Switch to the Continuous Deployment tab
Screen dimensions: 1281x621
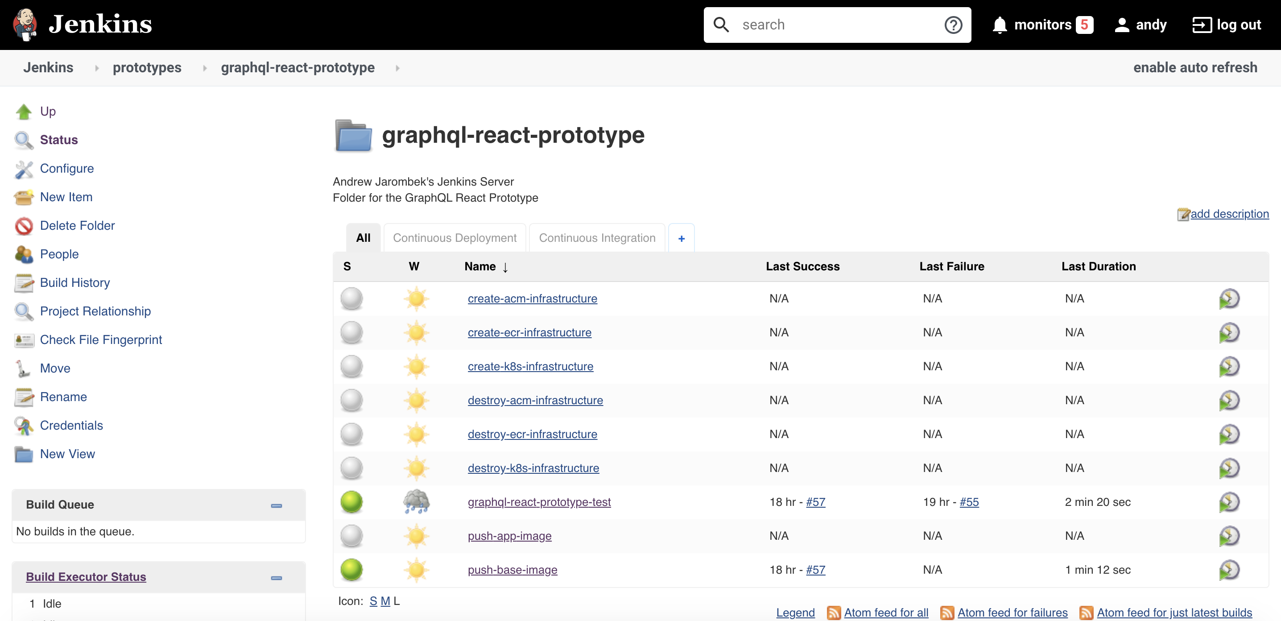coord(455,238)
